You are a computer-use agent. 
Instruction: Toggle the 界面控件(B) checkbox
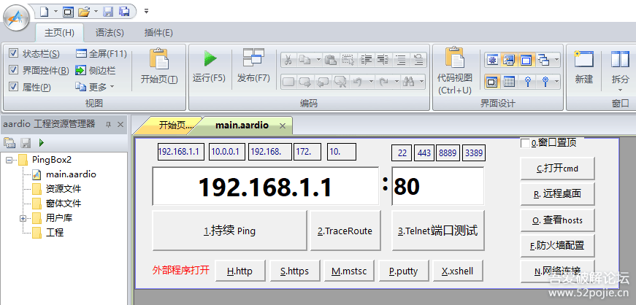coord(13,70)
